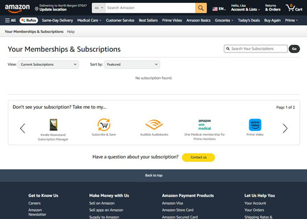Viewport: 307px width, 219px height.
Task: Open Your Orders footer link
Action: tap(254, 210)
